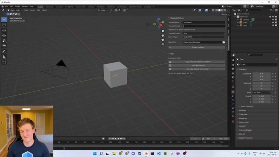The width and height of the screenshot is (279, 157).
Task: Select the Transform tool in the left toolbar
Action: (4, 46)
